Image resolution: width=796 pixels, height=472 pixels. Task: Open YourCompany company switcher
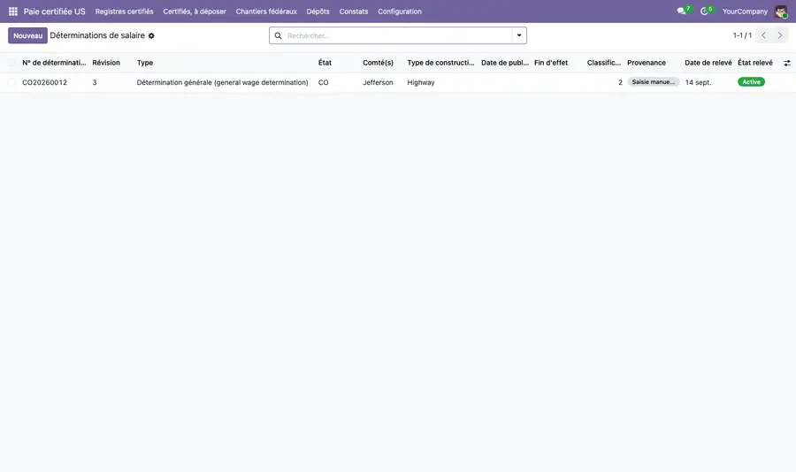click(x=745, y=11)
